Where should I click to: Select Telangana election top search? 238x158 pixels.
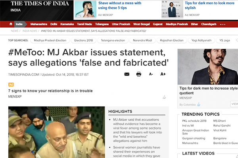coord(113,40)
